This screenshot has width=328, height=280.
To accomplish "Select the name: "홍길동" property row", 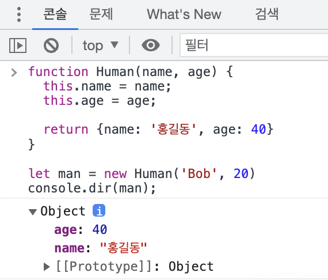I will (101, 248).
